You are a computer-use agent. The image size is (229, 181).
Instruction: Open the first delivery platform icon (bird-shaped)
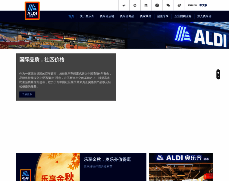(x=124, y=5)
